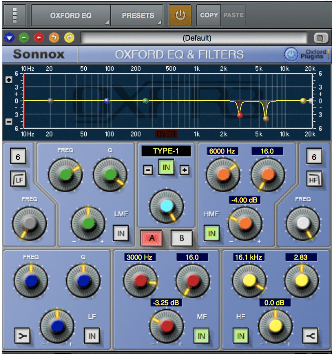Screen dimensions: 332x354
Task: Select the gray low filter graph node
Action: pyautogui.click(x=50, y=101)
